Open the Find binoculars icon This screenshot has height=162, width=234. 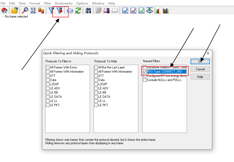(88, 10)
